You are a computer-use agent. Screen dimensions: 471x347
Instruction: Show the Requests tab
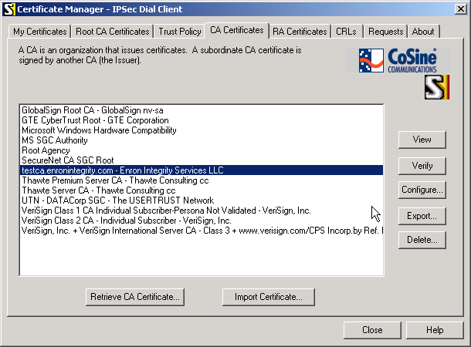point(386,32)
